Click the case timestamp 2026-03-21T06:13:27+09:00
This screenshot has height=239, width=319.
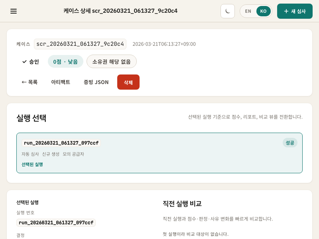(x=164, y=44)
